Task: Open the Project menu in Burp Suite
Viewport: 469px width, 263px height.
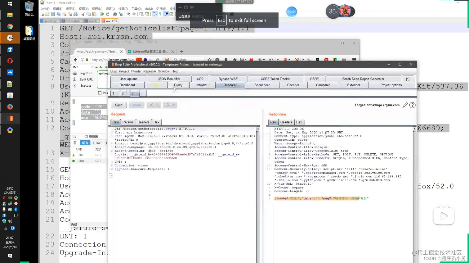Action: coord(124,71)
